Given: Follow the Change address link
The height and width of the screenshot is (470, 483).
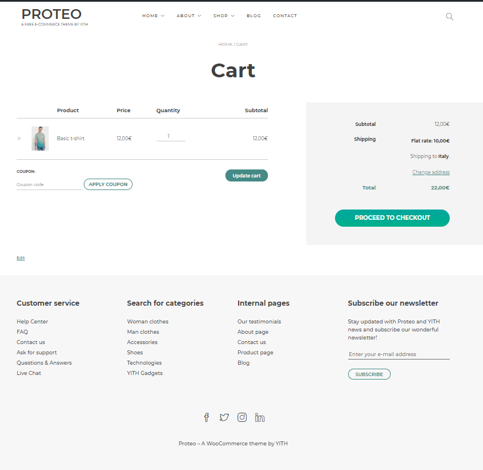Looking at the screenshot, I should click(x=431, y=172).
